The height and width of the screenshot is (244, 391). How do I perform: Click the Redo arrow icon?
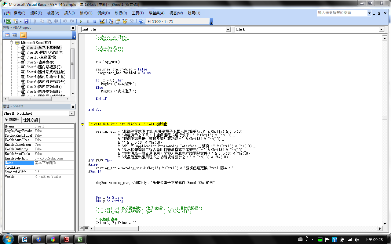72,21
